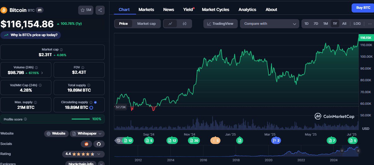The height and width of the screenshot is (165, 374).
Task: Select the 1D time range
Action: [307, 24]
